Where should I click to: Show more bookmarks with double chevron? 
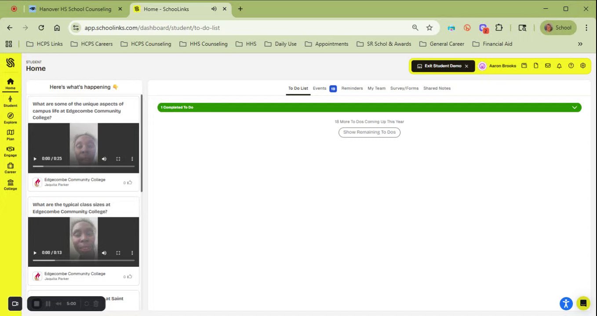580,44
